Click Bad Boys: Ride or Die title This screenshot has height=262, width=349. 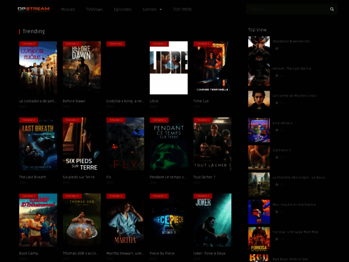click(x=290, y=259)
